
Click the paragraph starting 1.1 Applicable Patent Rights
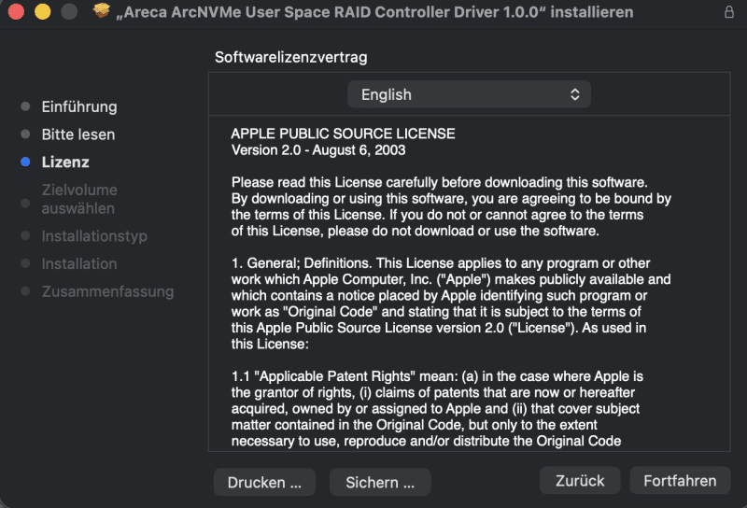pyautogui.click(x=437, y=408)
